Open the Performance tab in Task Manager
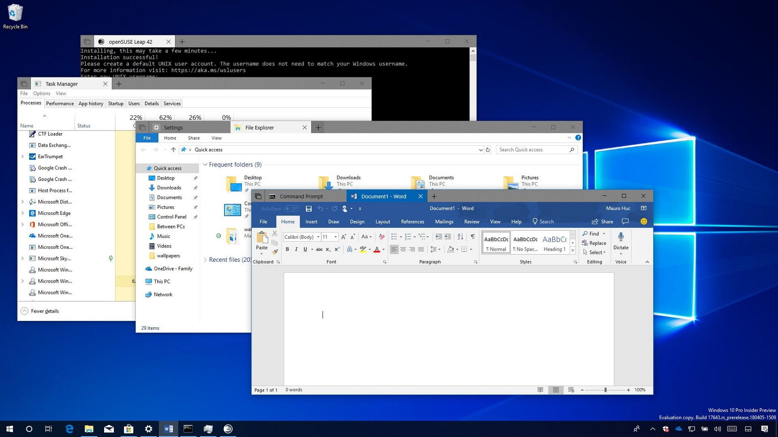This screenshot has height=437, width=778. coord(60,104)
